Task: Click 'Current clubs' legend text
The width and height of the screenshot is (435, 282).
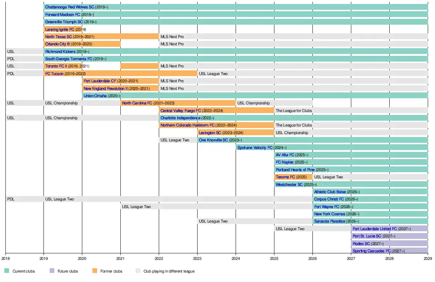Action: click(x=24, y=271)
